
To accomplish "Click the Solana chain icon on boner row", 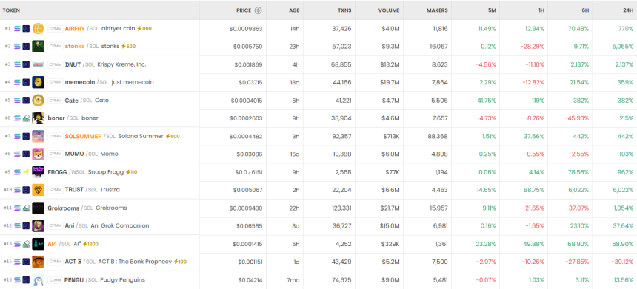I will 17,118.
